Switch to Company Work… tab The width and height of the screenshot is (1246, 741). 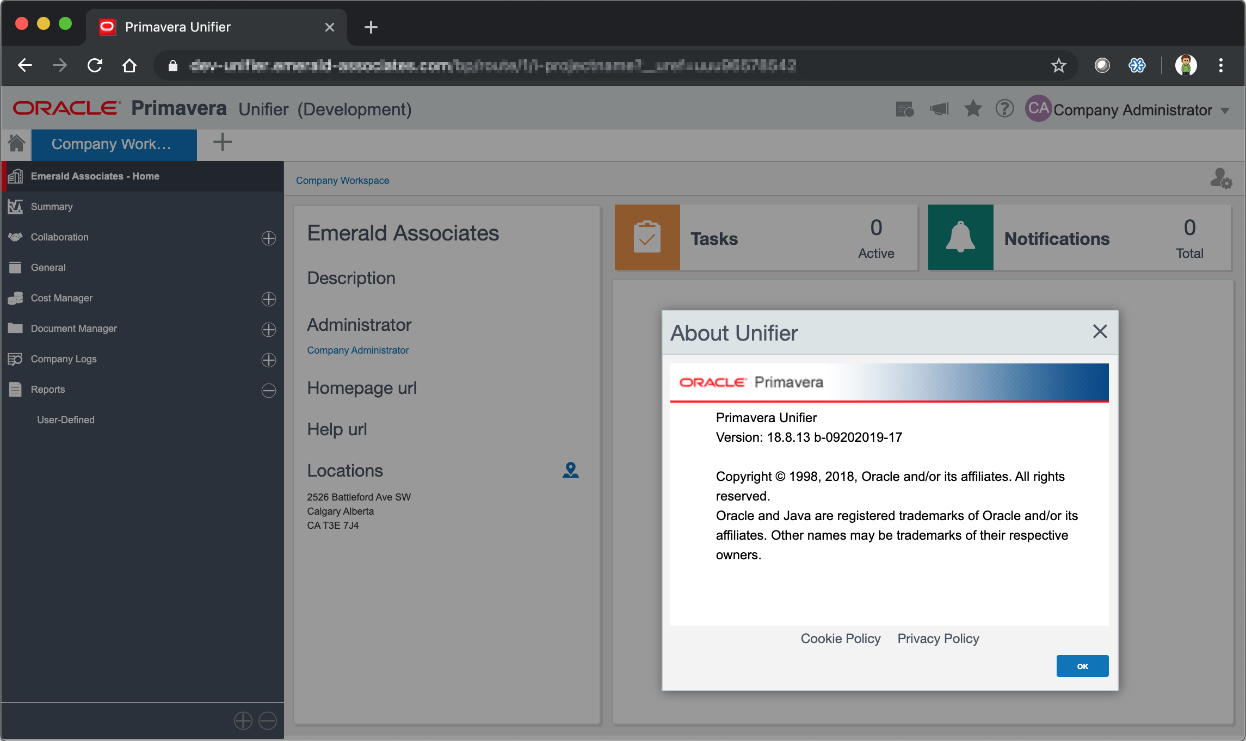point(114,145)
